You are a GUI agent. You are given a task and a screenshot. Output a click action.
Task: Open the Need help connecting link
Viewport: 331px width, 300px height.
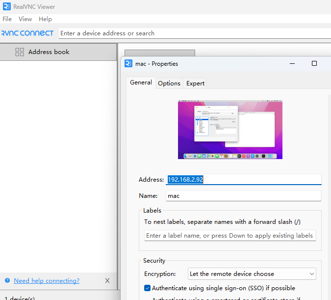47,280
